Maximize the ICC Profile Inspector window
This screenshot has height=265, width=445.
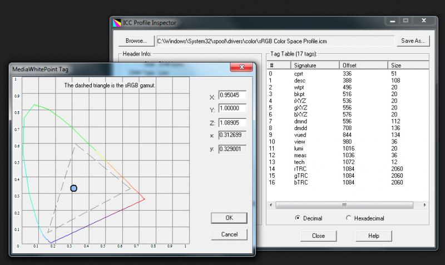coord(406,21)
